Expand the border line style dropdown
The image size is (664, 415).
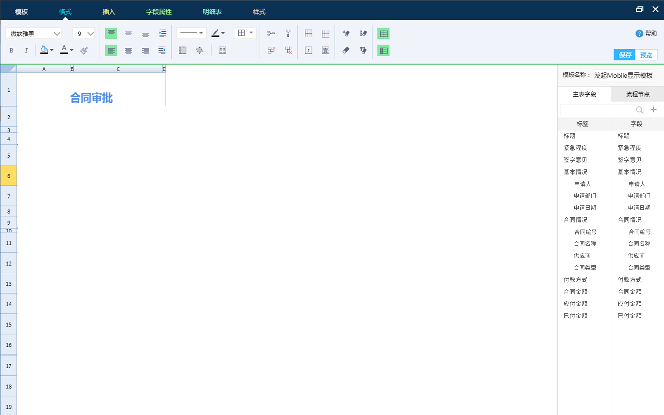click(201, 33)
